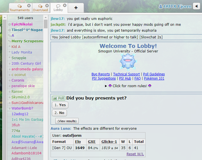This screenshot has height=160, width=202.
Task: Select Ransei in the user list
Action: coord(25,92)
